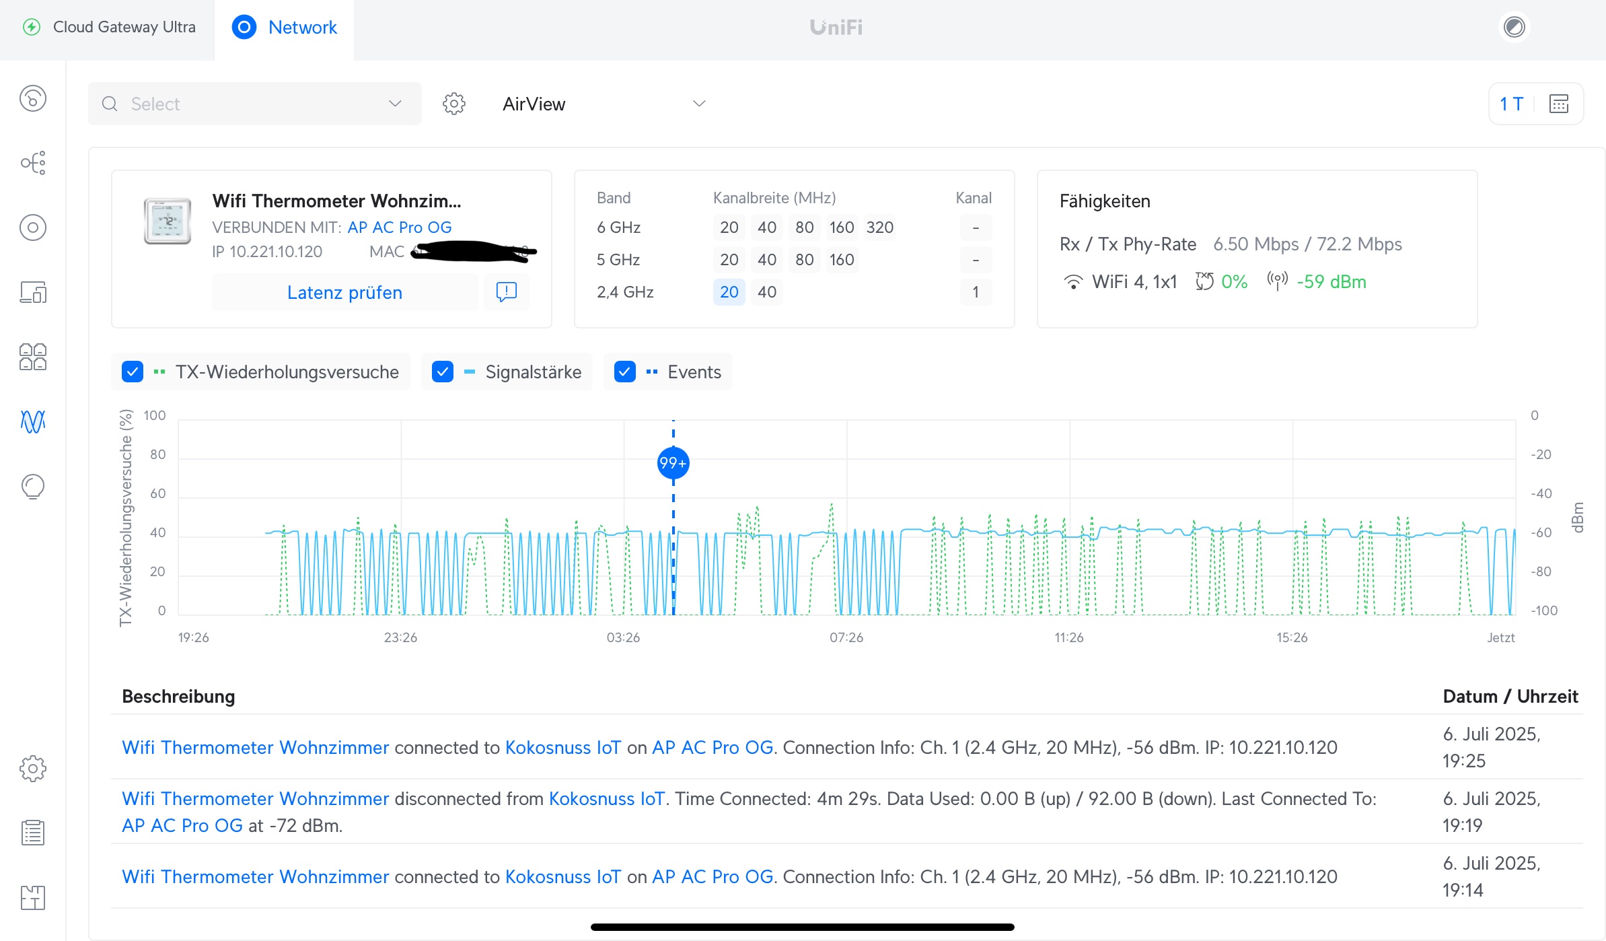
Task: Click the AirView waveform sidebar icon
Action: (33, 421)
